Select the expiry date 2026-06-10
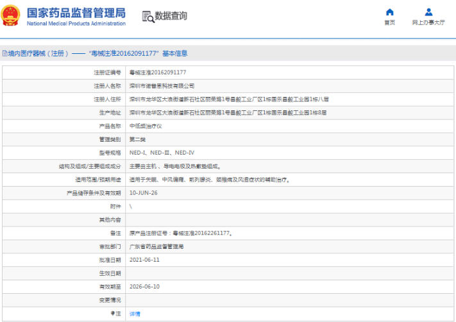This screenshot has height=322, width=456. pos(144,287)
